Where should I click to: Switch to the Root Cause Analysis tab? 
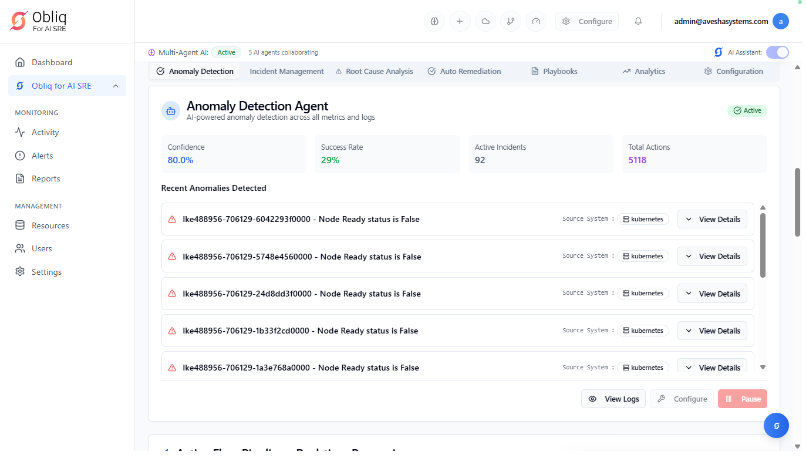point(374,71)
